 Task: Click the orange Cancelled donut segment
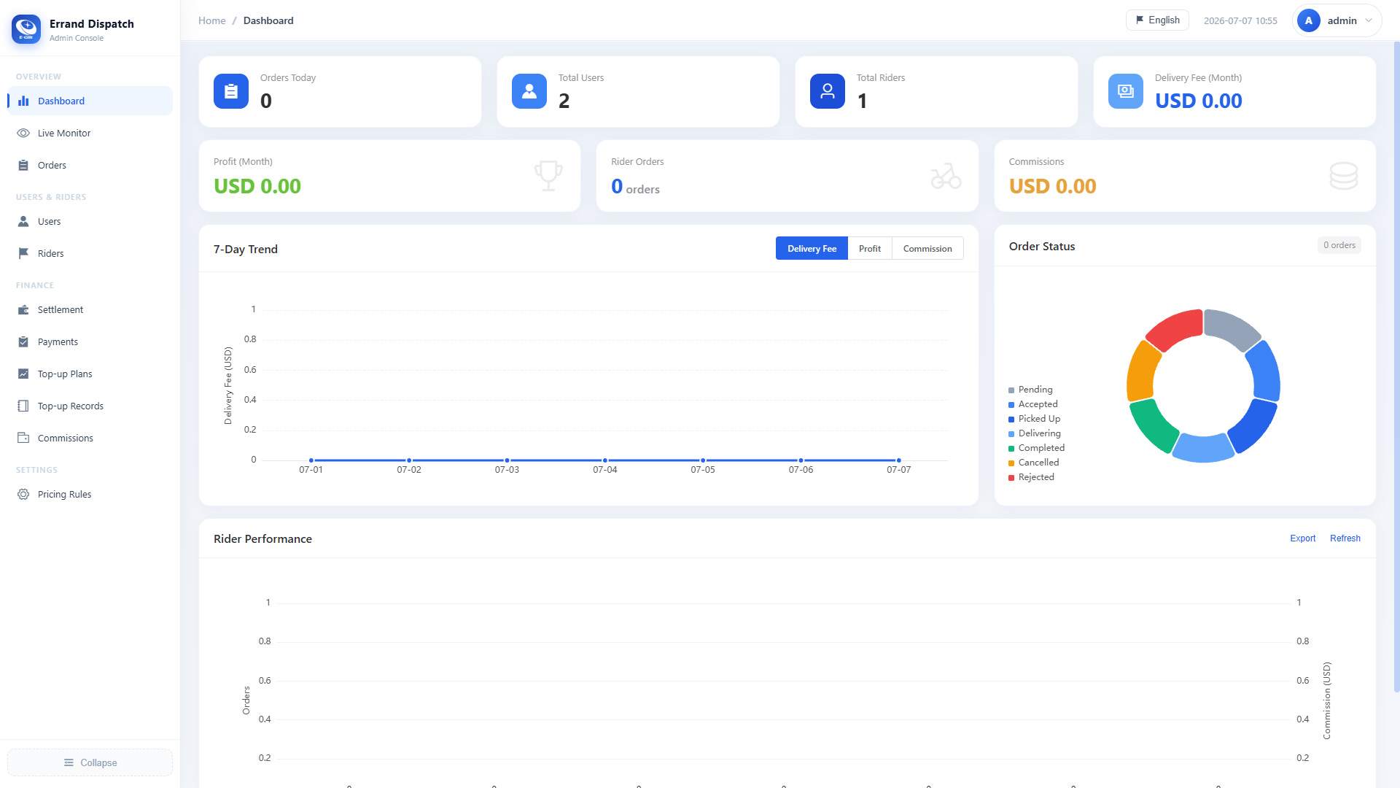1142,371
